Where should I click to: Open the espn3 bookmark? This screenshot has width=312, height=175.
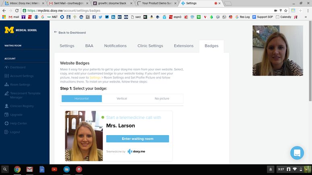click(175, 17)
